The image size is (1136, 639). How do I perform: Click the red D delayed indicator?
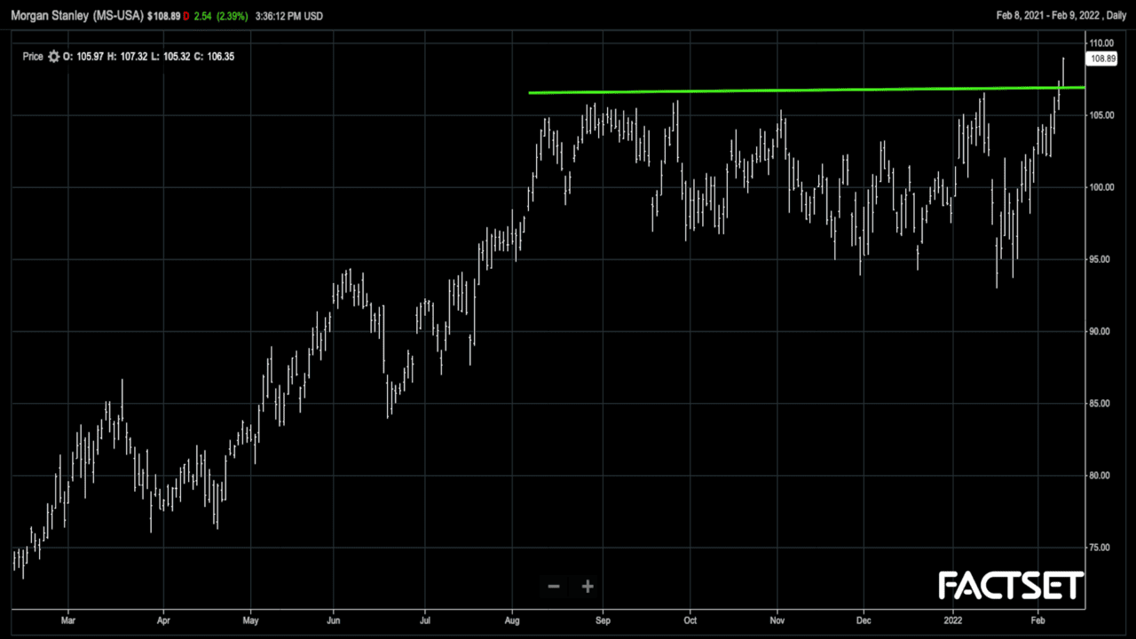coord(186,16)
